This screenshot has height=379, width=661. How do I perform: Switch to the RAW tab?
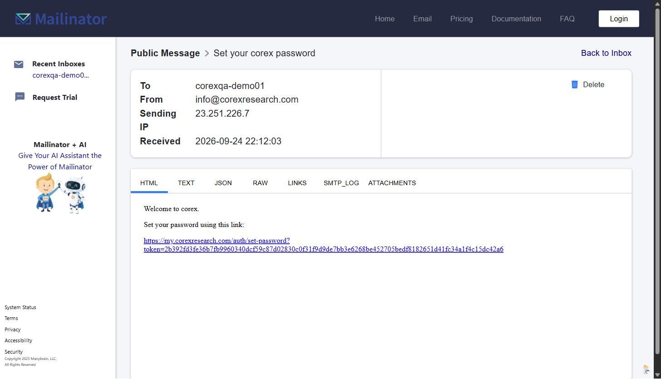[x=260, y=183]
